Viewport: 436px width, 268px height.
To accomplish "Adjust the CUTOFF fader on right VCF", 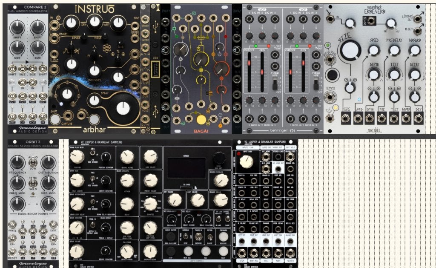I will 290,72.
